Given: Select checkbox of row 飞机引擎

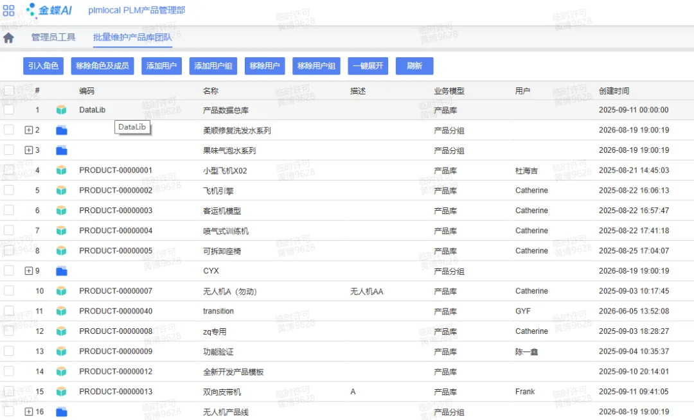Looking at the screenshot, I should (9, 190).
